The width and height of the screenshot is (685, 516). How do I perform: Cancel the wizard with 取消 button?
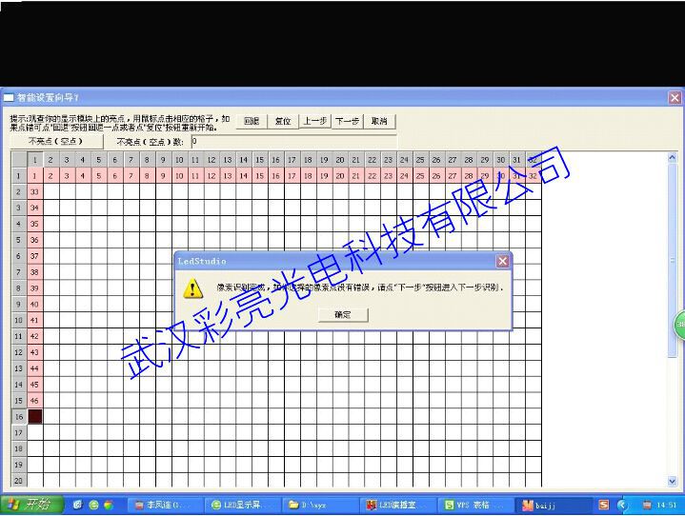[379, 121]
